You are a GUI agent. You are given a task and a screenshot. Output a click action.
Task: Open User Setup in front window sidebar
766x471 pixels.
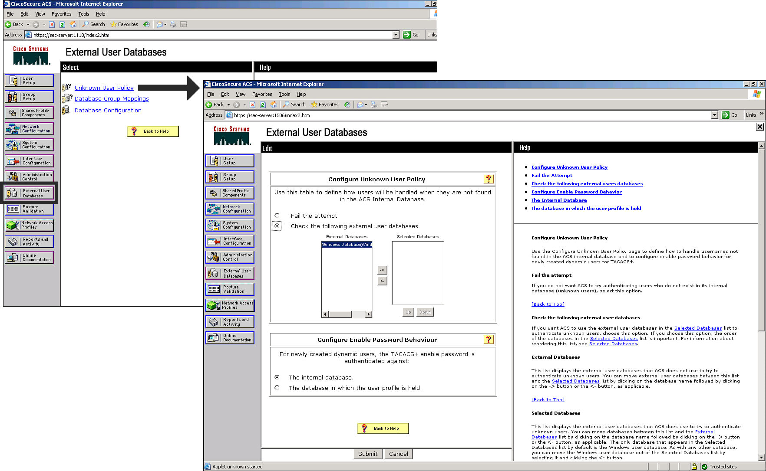(x=230, y=161)
